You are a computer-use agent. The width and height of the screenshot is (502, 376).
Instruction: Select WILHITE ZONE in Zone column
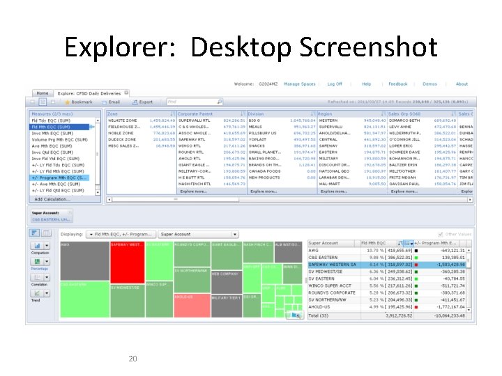[142, 120]
